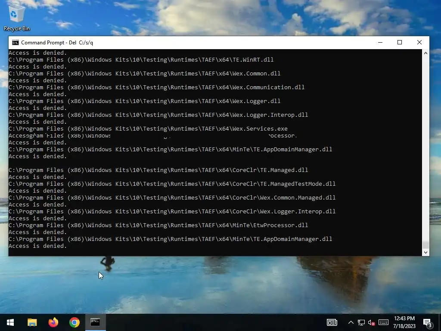This screenshot has height=331, width=441.
Task: Click the scrollbar up arrow in Command Prompt
Action: point(425,53)
